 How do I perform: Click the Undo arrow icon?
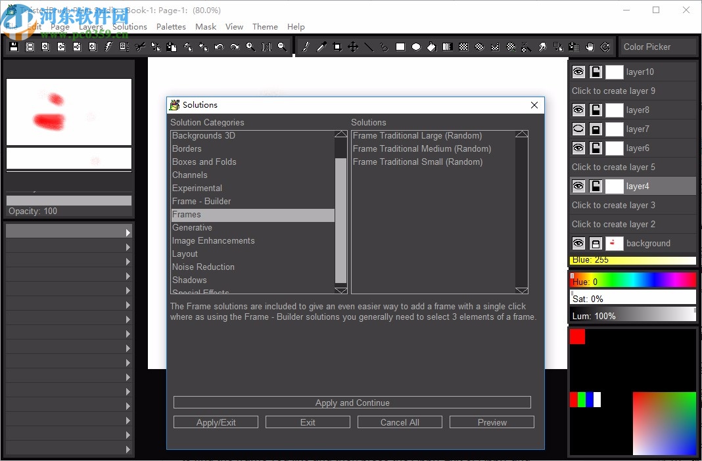219,47
